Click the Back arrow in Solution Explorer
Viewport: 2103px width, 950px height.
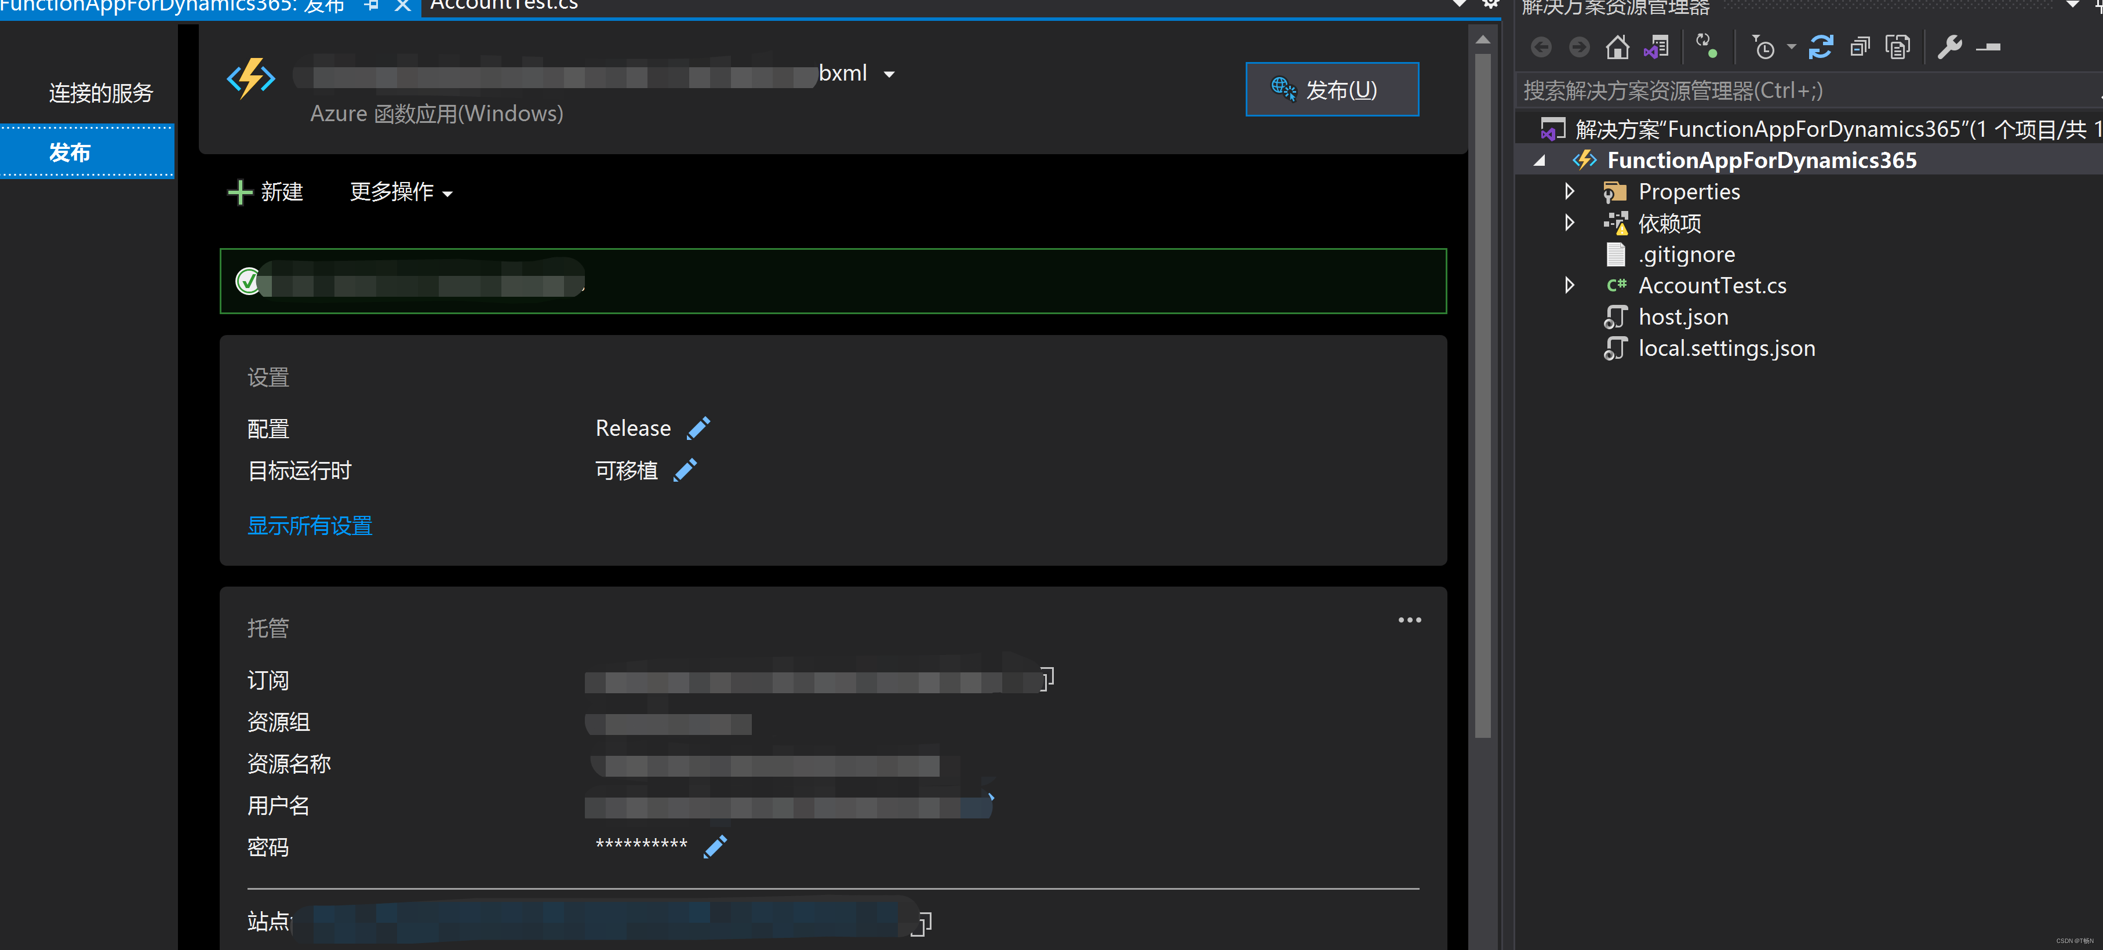click(1541, 48)
